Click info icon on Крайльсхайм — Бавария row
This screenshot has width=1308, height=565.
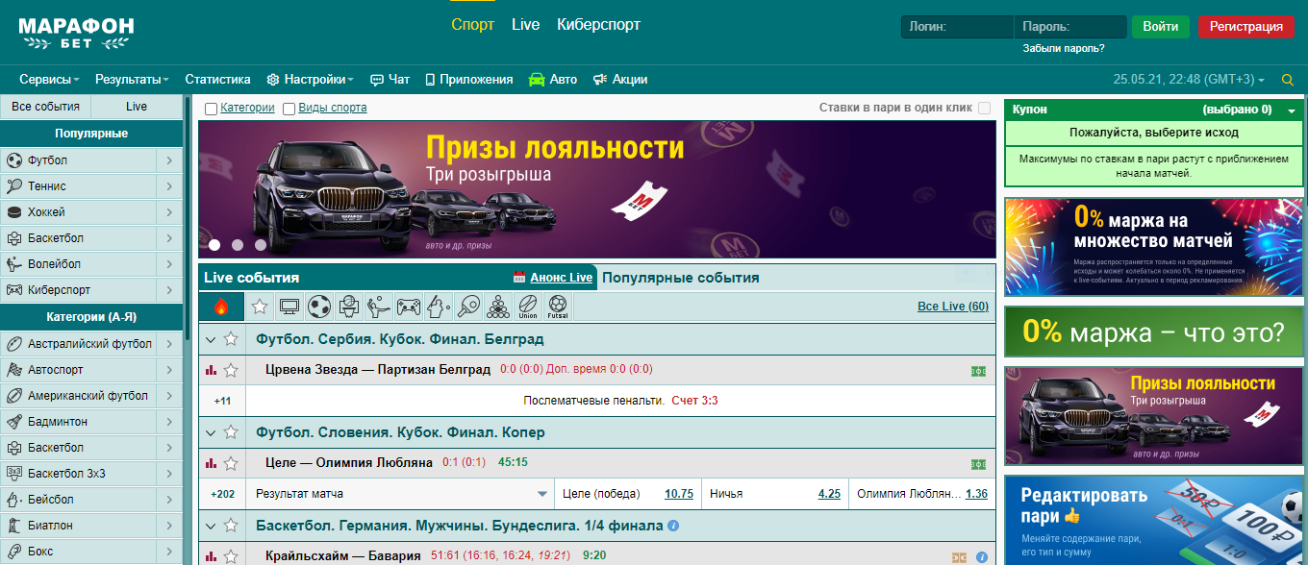click(x=982, y=556)
